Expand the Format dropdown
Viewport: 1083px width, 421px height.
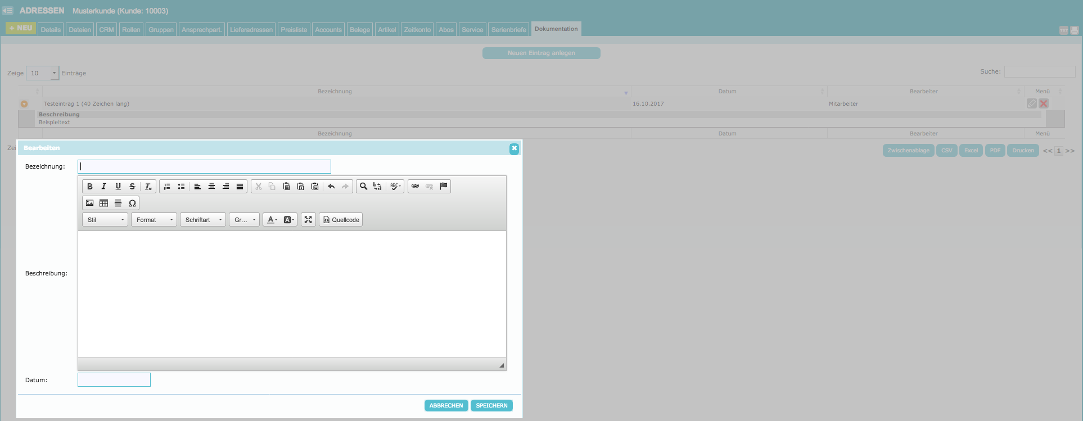click(154, 220)
